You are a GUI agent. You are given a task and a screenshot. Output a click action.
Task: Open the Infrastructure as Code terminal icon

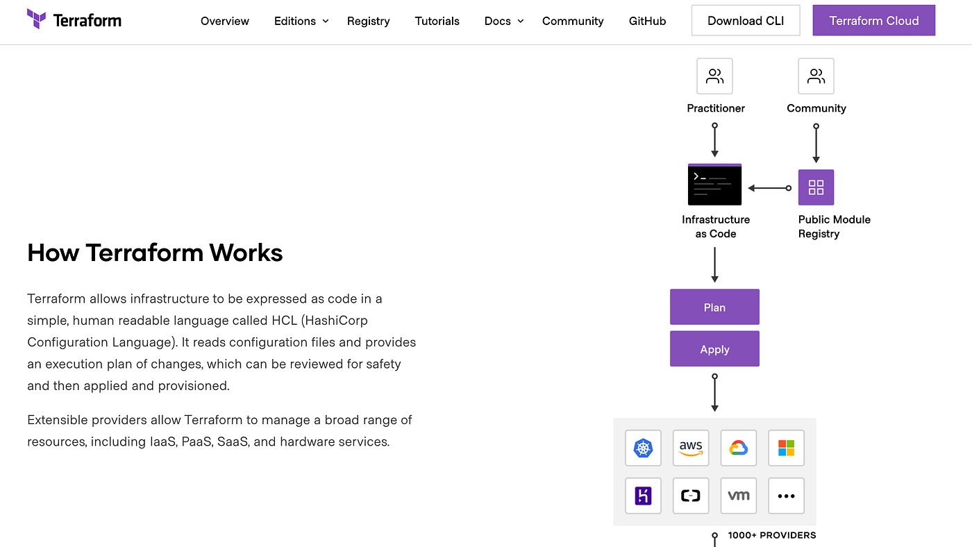click(x=714, y=184)
